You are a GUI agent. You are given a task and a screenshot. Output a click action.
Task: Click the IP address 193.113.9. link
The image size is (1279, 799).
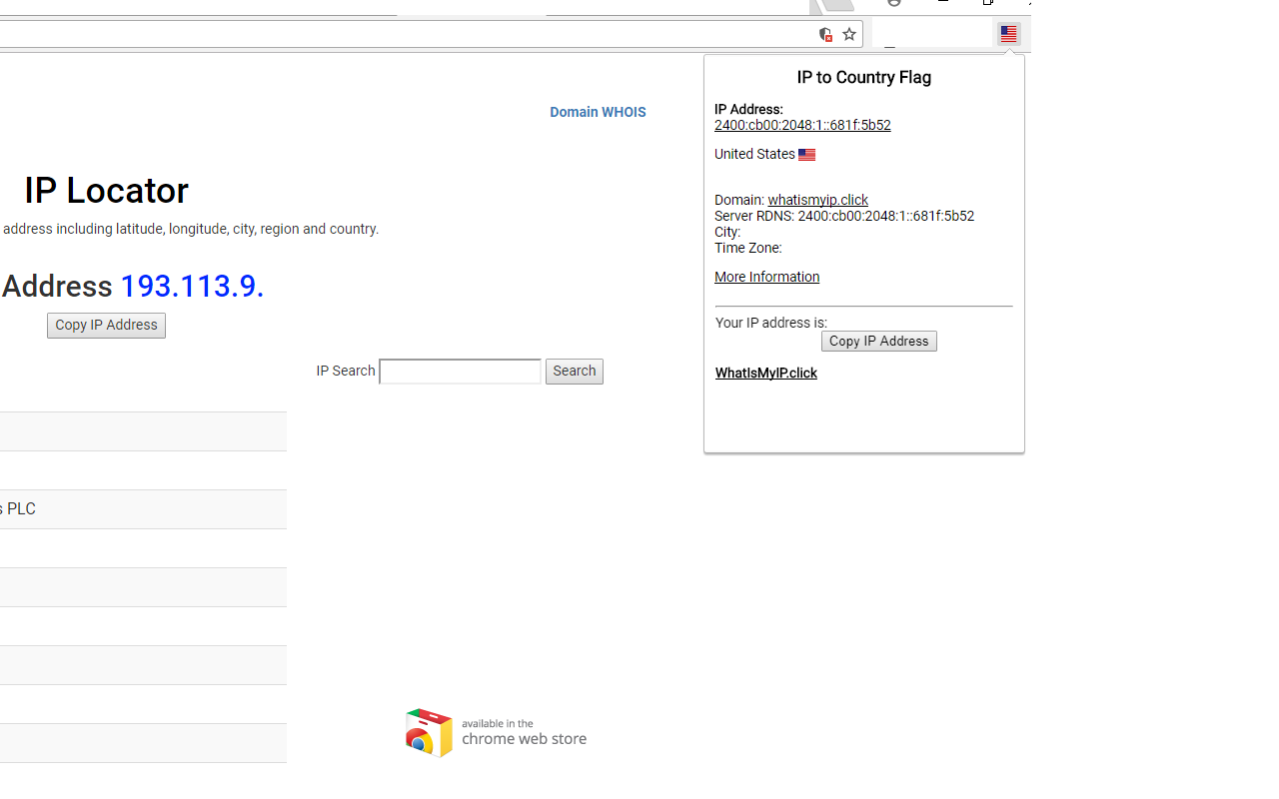(x=191, y=287)
